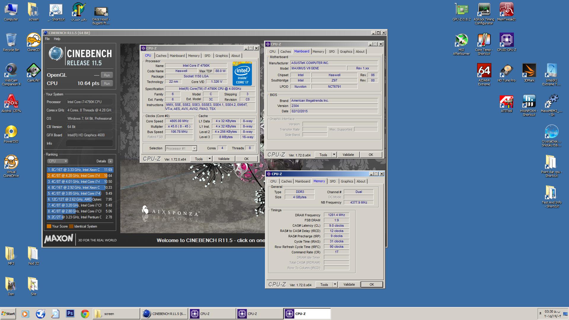The height and width of the screenshot is (320, 569).
Task: Open the MaxxMEM2 shortcut icon
Action: click(x=552, y=105)
